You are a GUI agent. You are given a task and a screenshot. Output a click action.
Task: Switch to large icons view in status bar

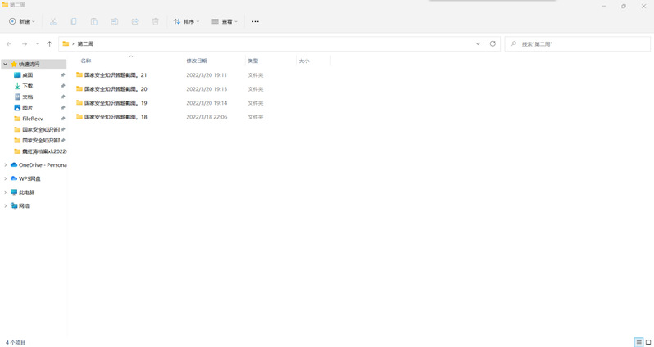648,342
